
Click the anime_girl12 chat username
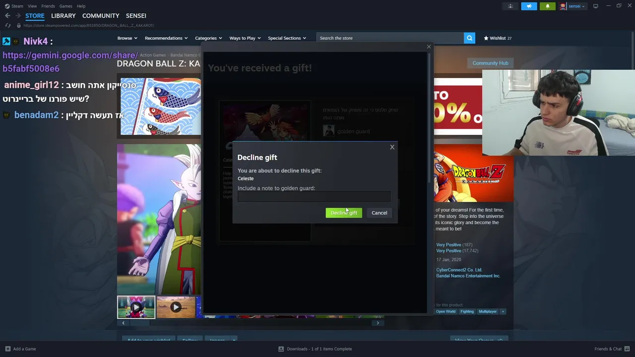[x=31, y=85]
